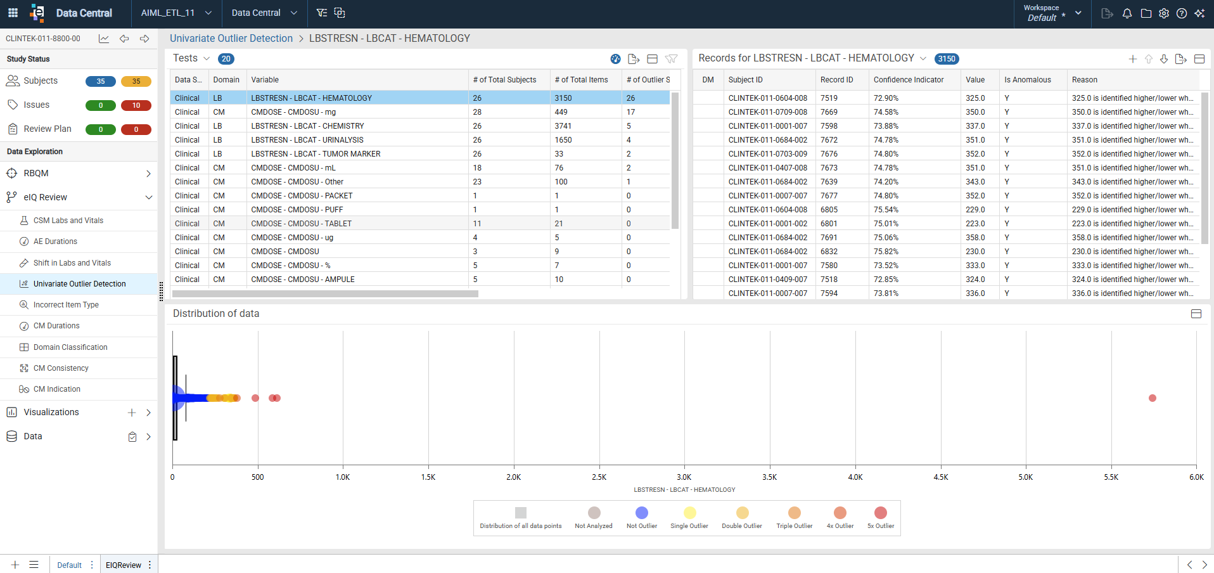This screenshot has width=1214, height=573.
Task: Click the export icon in top header
Action: tap(1107, 13)
